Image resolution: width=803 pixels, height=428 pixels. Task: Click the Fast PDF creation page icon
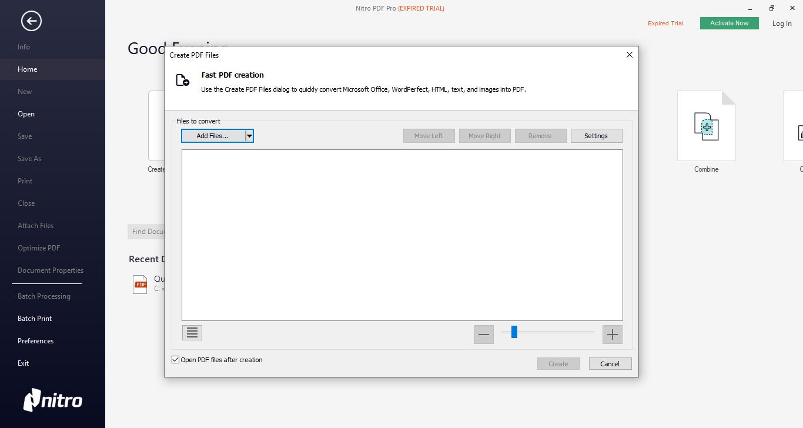(x=183, y=80)
